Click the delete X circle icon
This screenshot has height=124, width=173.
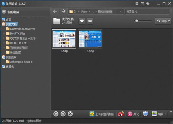coord(70,114)
